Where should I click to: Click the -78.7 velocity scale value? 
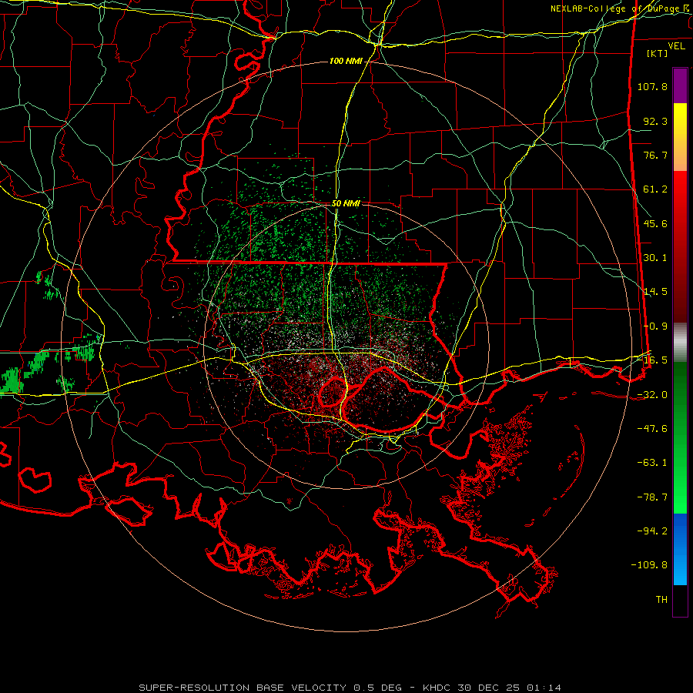tap(652, 497)
